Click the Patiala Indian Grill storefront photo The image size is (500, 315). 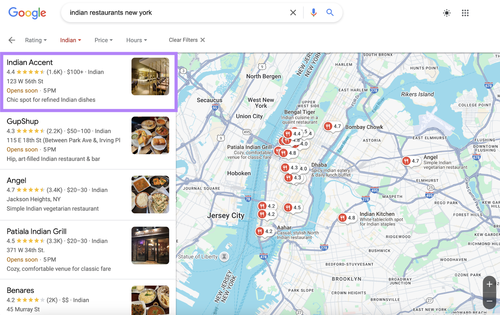(150, 245)
